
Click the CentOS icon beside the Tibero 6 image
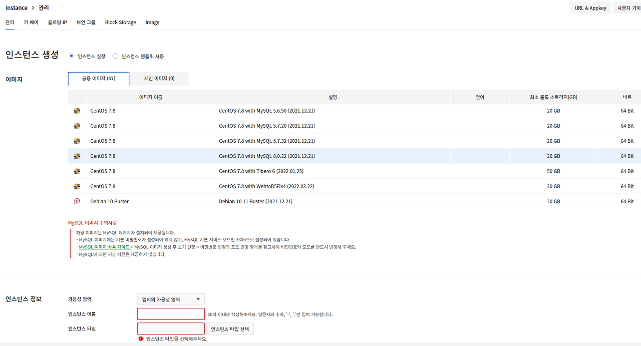pyautogui.click(x=77, y=171)
